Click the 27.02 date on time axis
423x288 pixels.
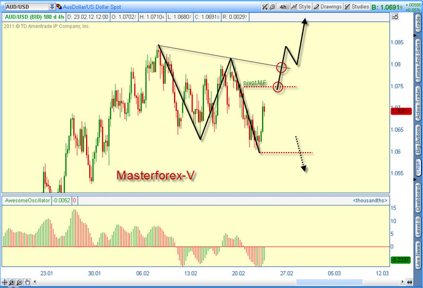[x=287, y=273]
